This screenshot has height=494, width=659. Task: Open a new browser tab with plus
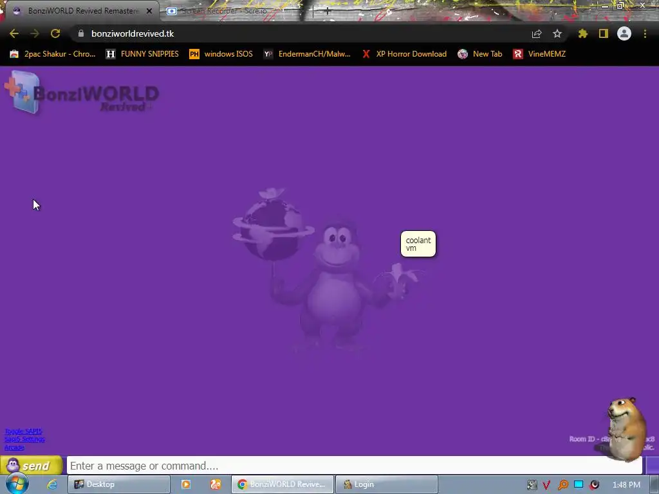point(328,12)
